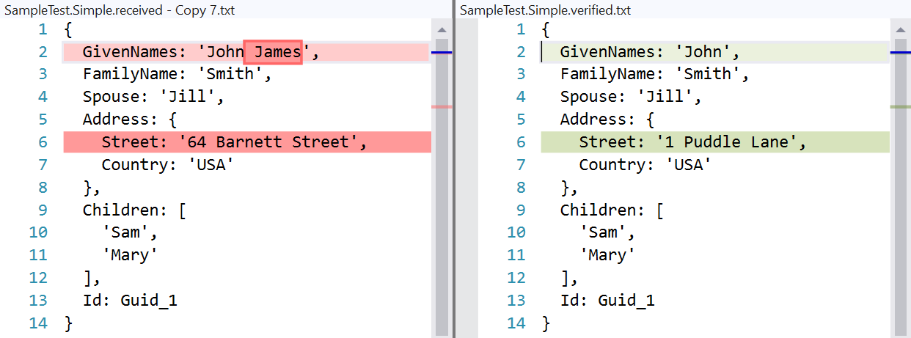The width and height of the screenshot is (911, 338).
Task: Select the SampleTest.Simple.verified.txt title
Action: [545, 10]
